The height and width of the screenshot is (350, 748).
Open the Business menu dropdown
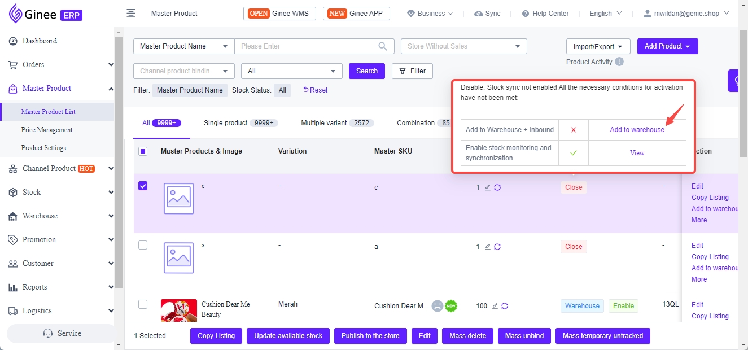(x=430, y=14)
